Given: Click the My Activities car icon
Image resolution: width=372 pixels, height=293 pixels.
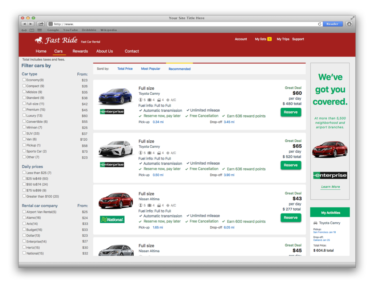Looking at the screenshot, I should pyautogui.click(x=315, y=223).
